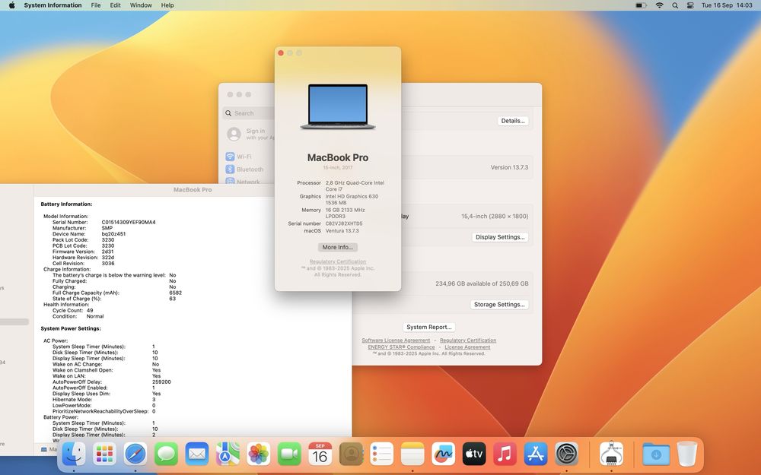This screenshot has width=761, height=475.
Task: Click the Device Name value bq20z451
Action: tap(113, 233)
